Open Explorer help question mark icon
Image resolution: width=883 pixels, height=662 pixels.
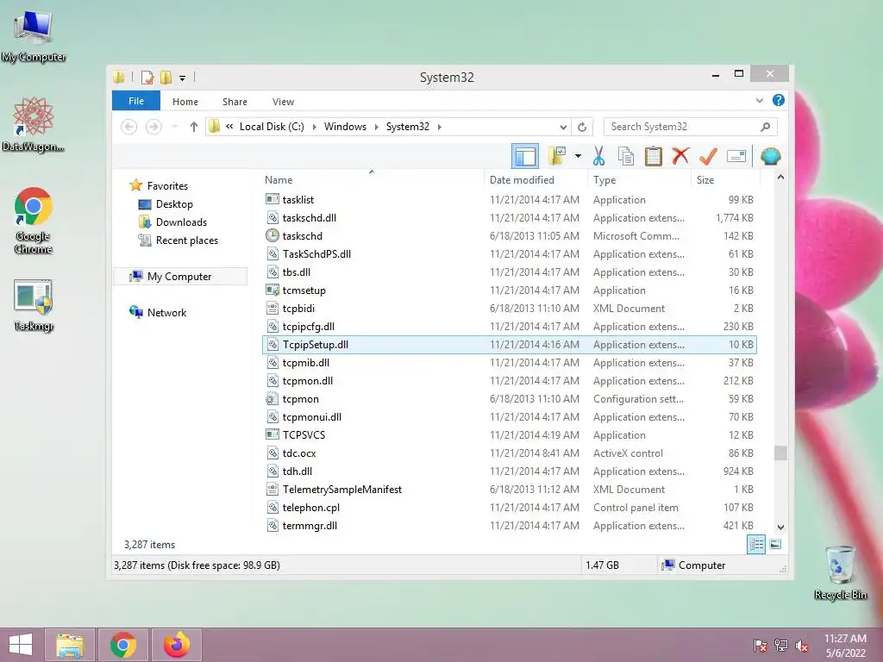point(779,100)
